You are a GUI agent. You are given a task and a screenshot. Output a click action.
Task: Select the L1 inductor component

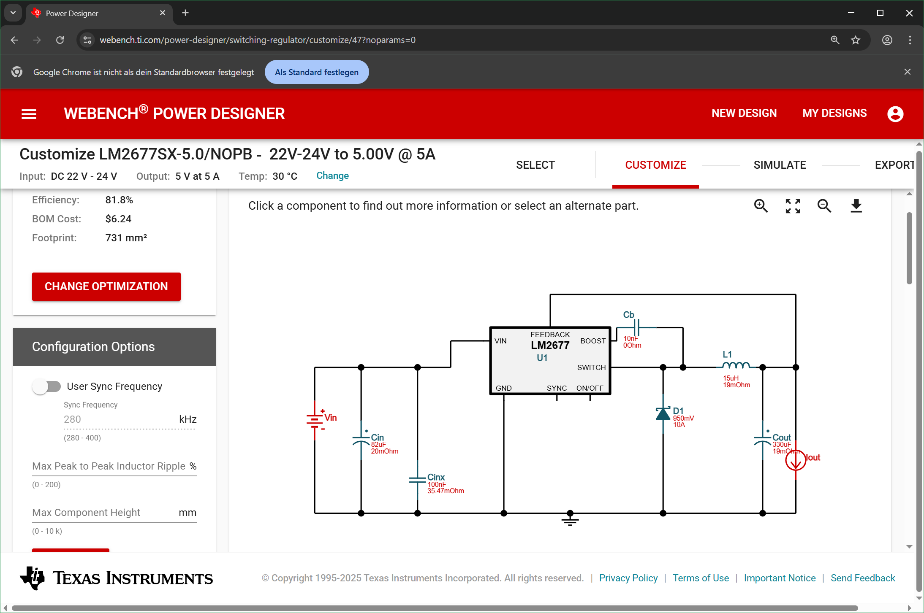pos(736,365)
